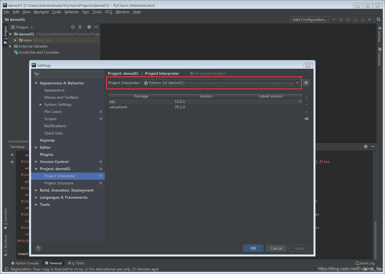Click the Debug bug toolbar icon
The width and height of the screenshot is (385, 274).
click(x=341, y=20)
